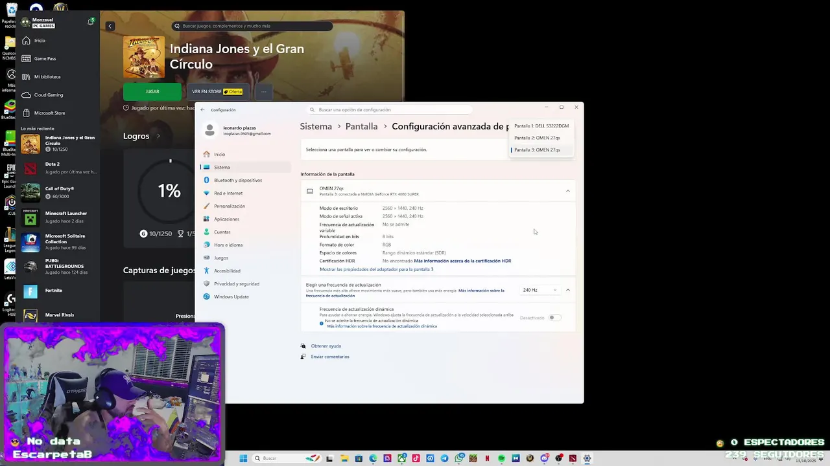The image size is (830, 466).
Task: Open Indiana Jones recent game thumbnail
Action: pos(30,144)
